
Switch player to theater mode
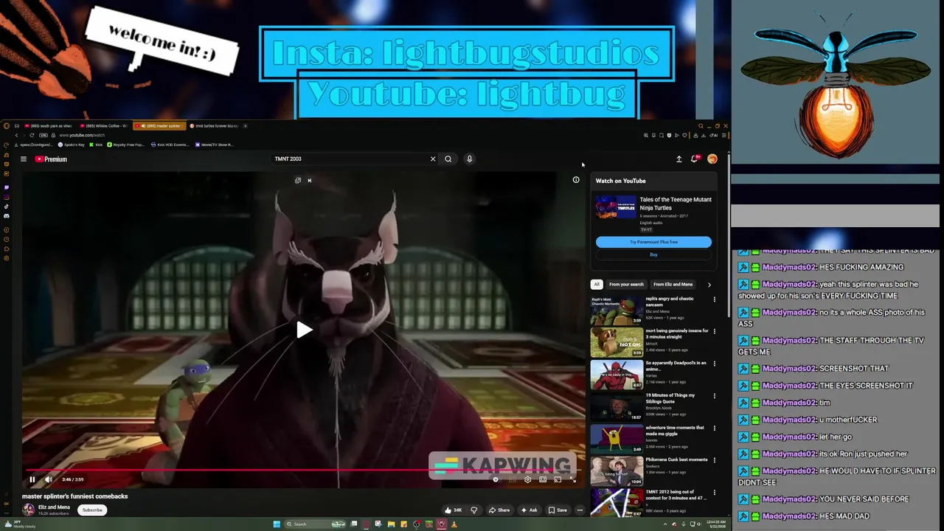[543, 479]
